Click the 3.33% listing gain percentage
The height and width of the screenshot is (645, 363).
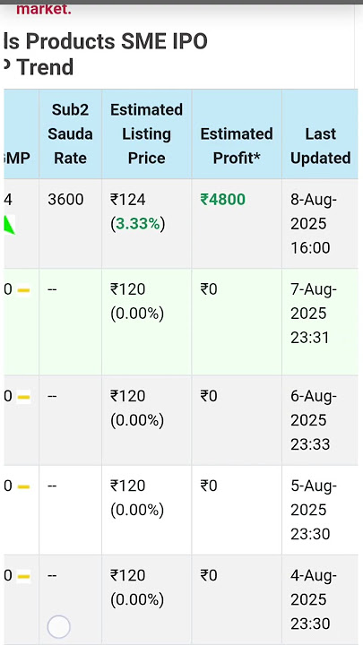[137, 224]
